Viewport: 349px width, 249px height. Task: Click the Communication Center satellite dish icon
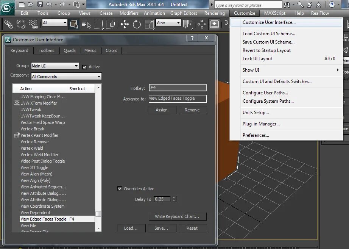click(x=309, y=5)
